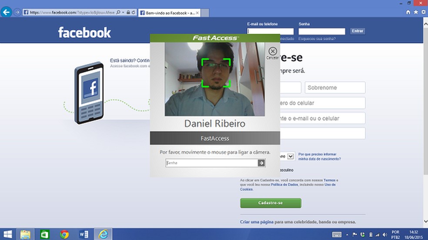Click the Entrar button
This screenshot has width=428, height=240.
[x=358, y=31]
